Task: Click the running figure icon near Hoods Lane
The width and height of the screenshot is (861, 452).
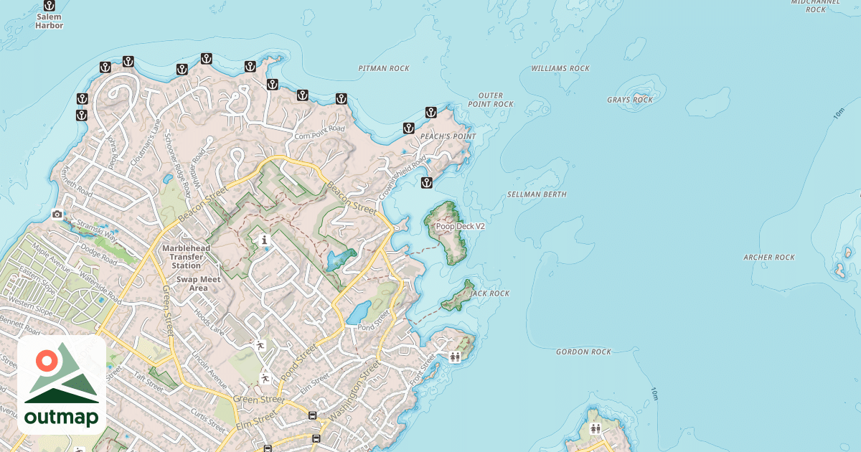Action: tap(260, 346)
